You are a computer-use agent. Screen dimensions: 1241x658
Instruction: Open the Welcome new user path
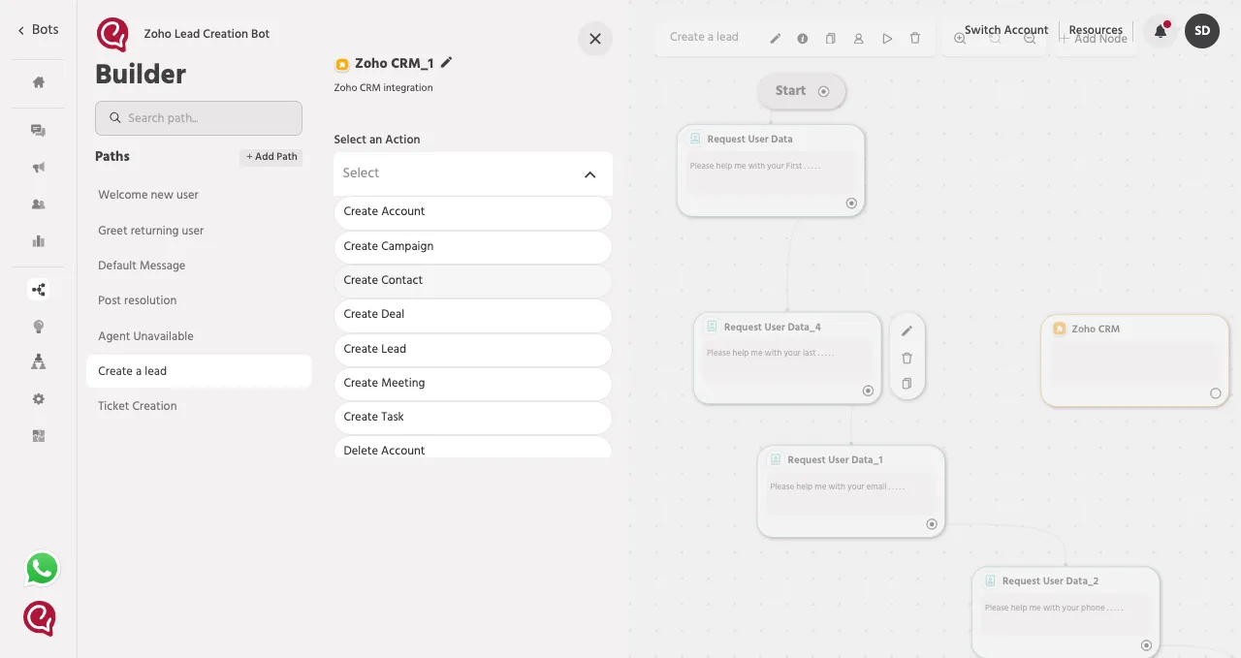(x=199, y=195)
